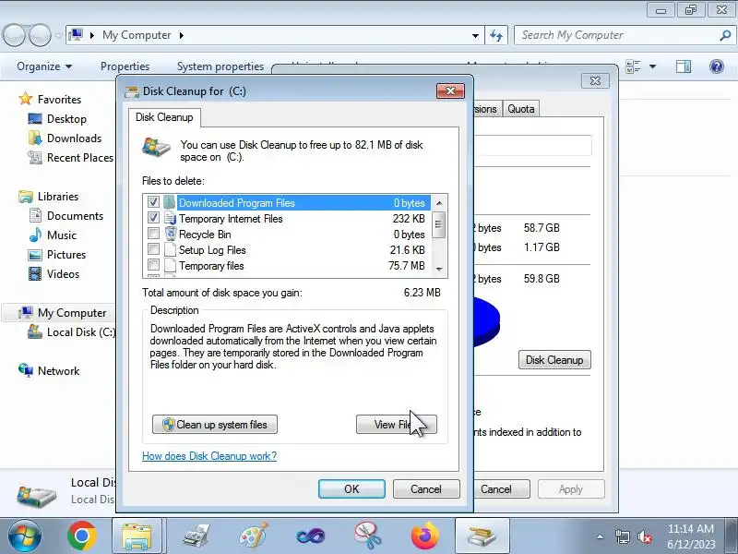This screenshot has height=554, width=738.
Task: Check the Downloaded Program Files checkbox
Action: pyautogui.click(x=153, y=202)
